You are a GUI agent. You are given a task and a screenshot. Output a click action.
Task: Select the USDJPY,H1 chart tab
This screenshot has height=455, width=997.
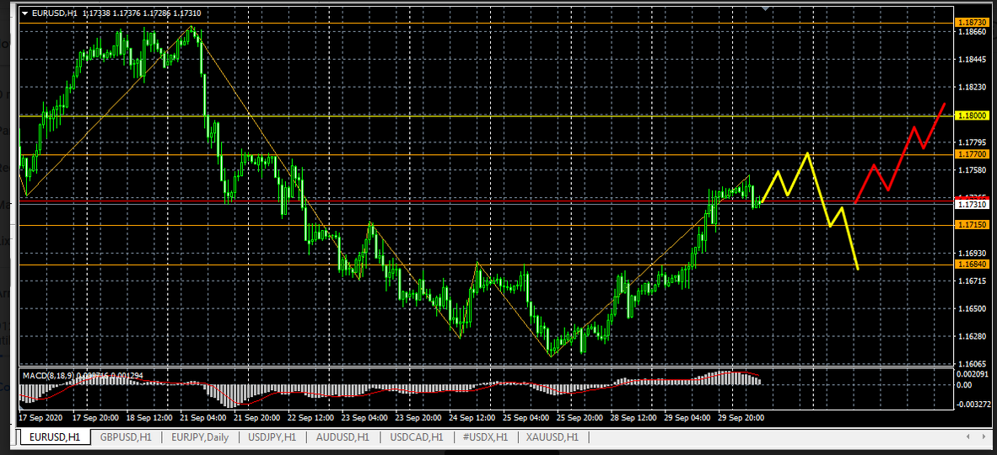tap(273, 437)
